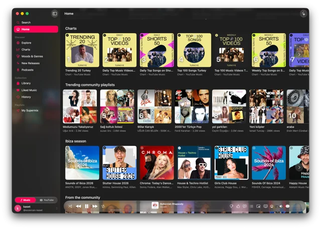Show the play queue list

pyautogui.click(x=251, y=206)
